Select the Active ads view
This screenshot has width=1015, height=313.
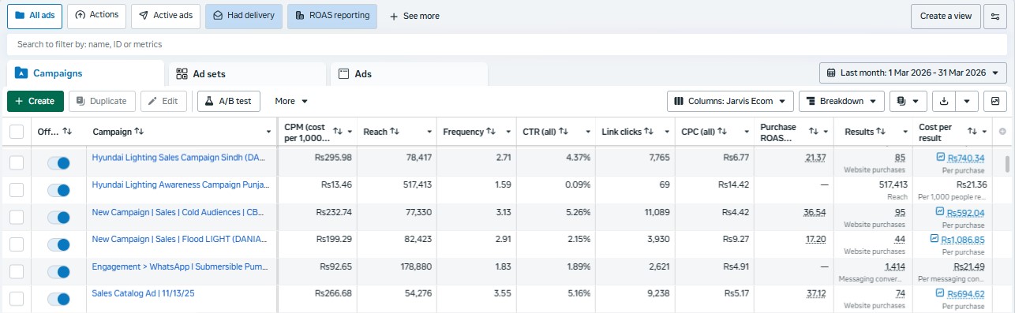coord(166,16)
